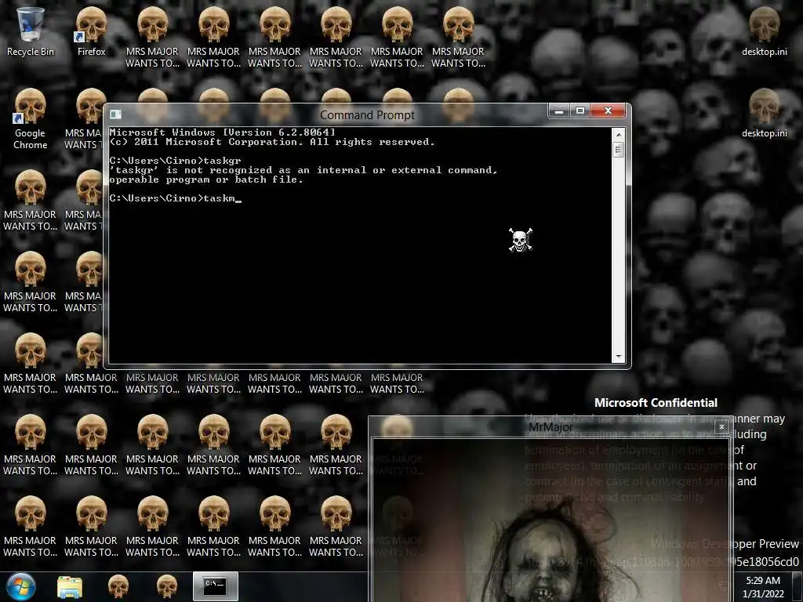
Task: Click the 'Microsoft Windows [Version 6.2.8064]' line
Action: pos(222,132)
